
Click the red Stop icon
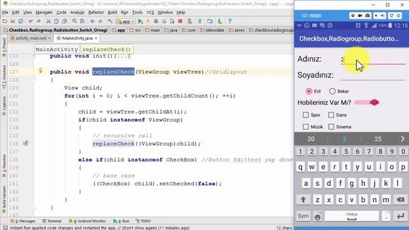click(180, 21)
